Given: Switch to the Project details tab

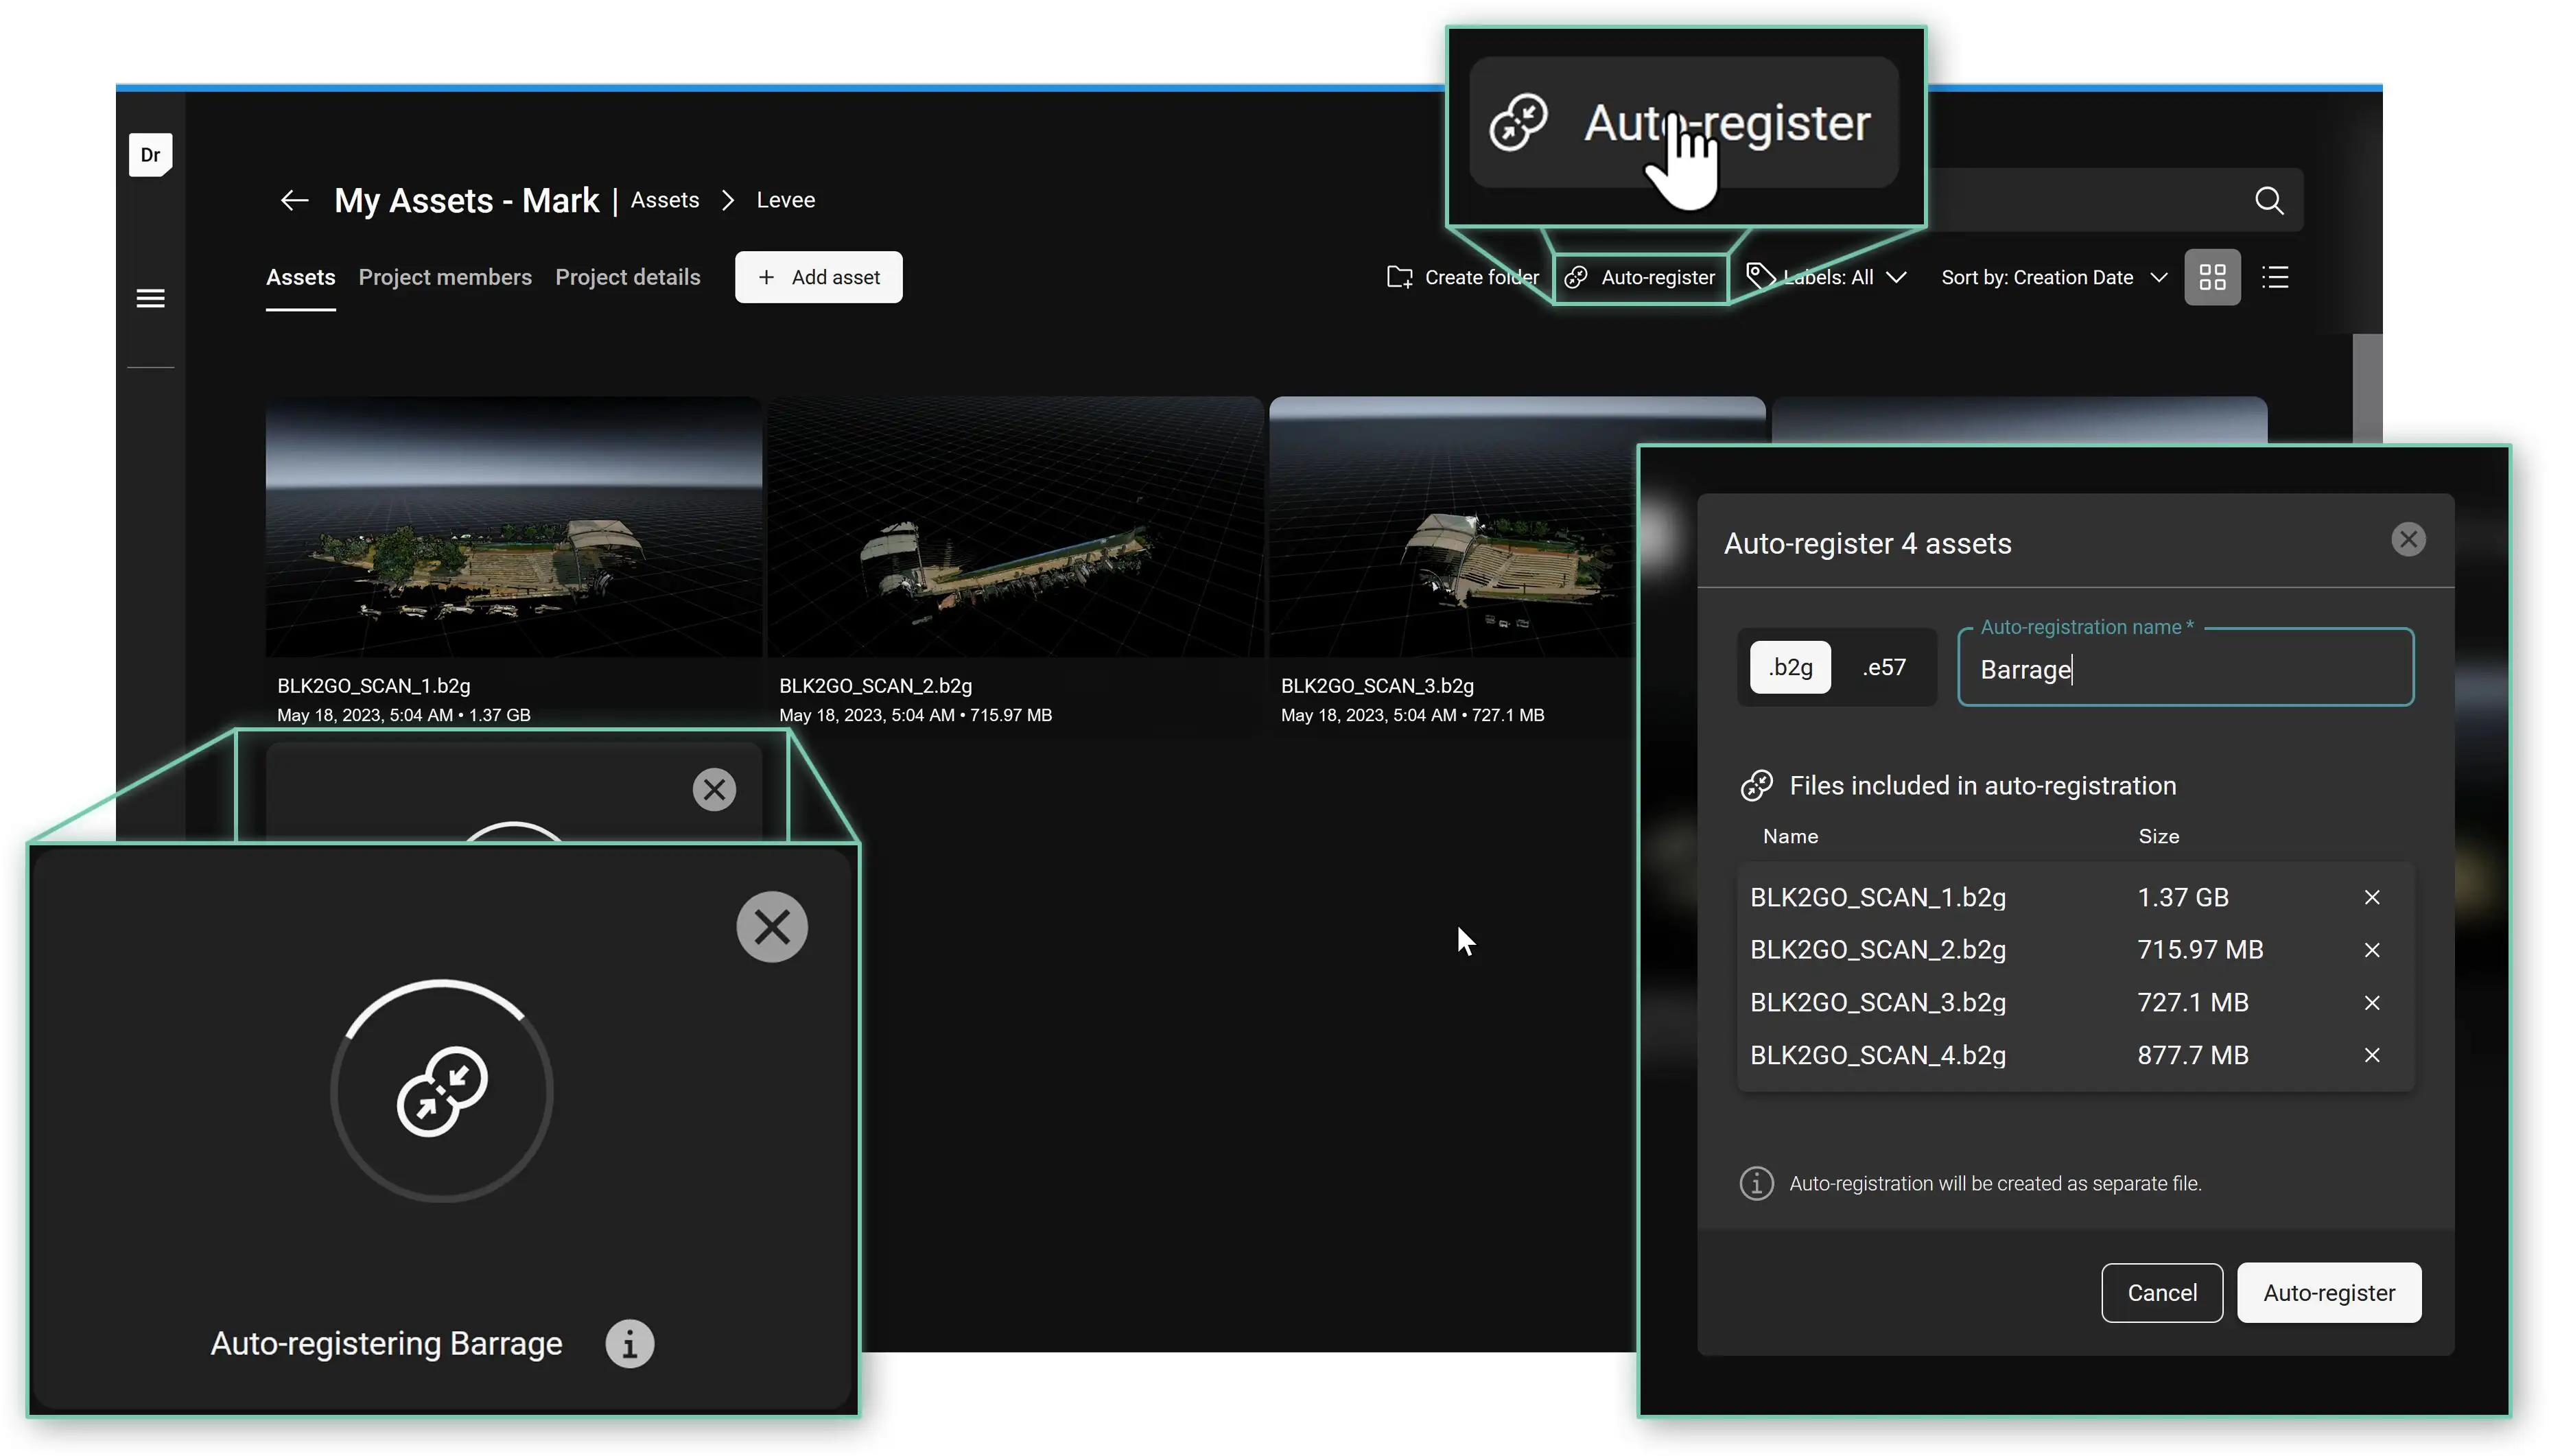Looking at the screenshot, I should point(627,277).
